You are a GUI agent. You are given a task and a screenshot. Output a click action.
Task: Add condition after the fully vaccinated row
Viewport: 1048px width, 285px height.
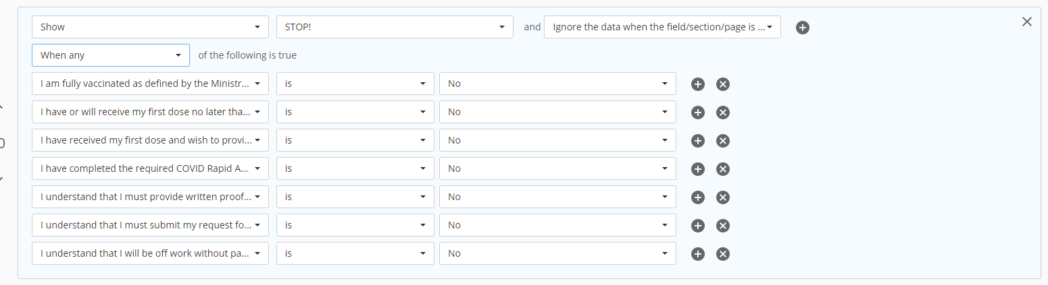[698, 84]
